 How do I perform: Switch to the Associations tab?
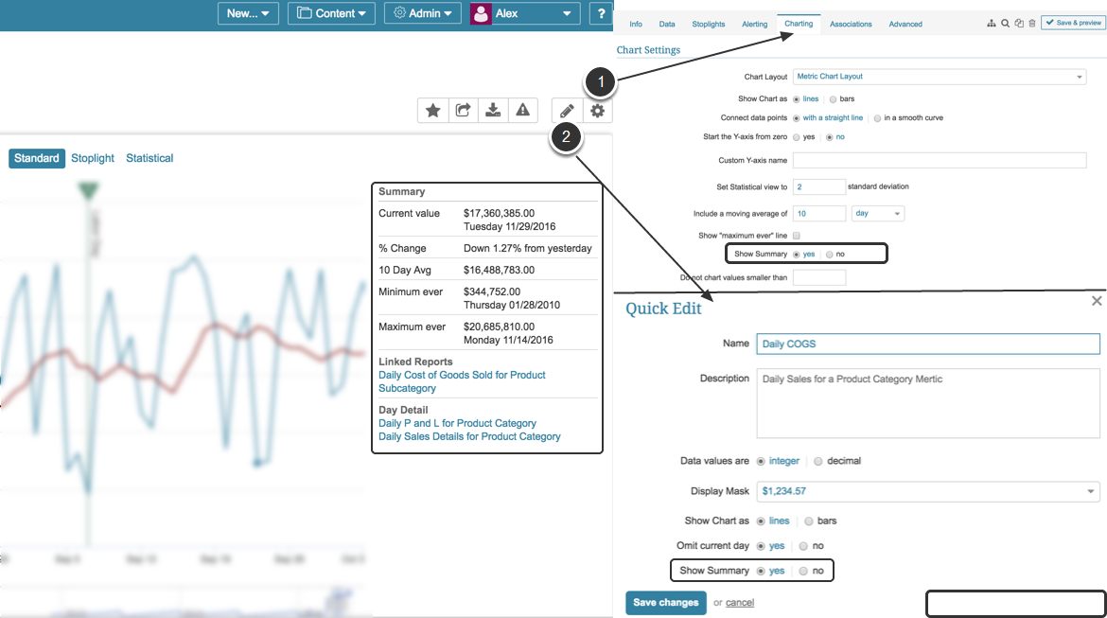coord(851,24)
